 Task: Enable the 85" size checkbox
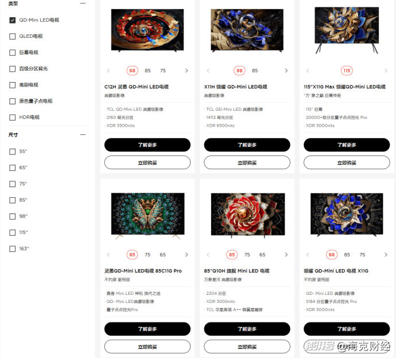tap(13, 200)
